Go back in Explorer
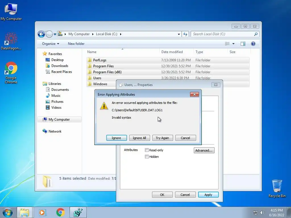The height and width of the screenshot is (218, 291). pyautogui.click(x=41, y=34)
